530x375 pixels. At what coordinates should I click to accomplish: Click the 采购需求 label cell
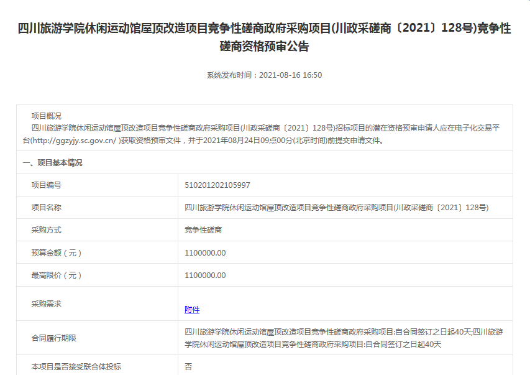click(98, 303)
